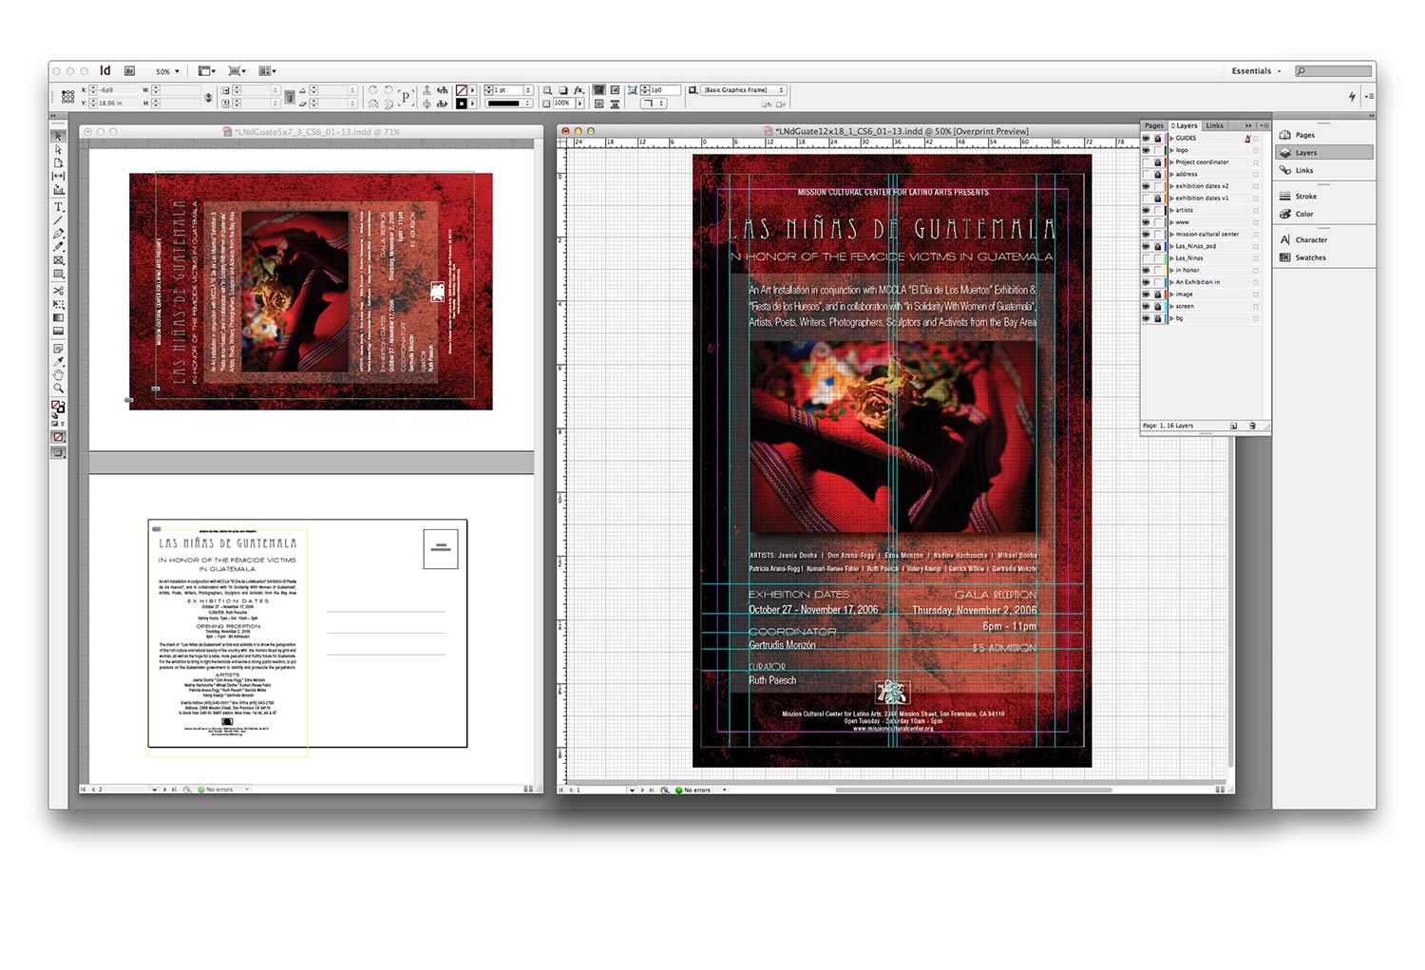Select the Rectangle tool
This screenshot has height=970, width=1425.
point(58,274)
